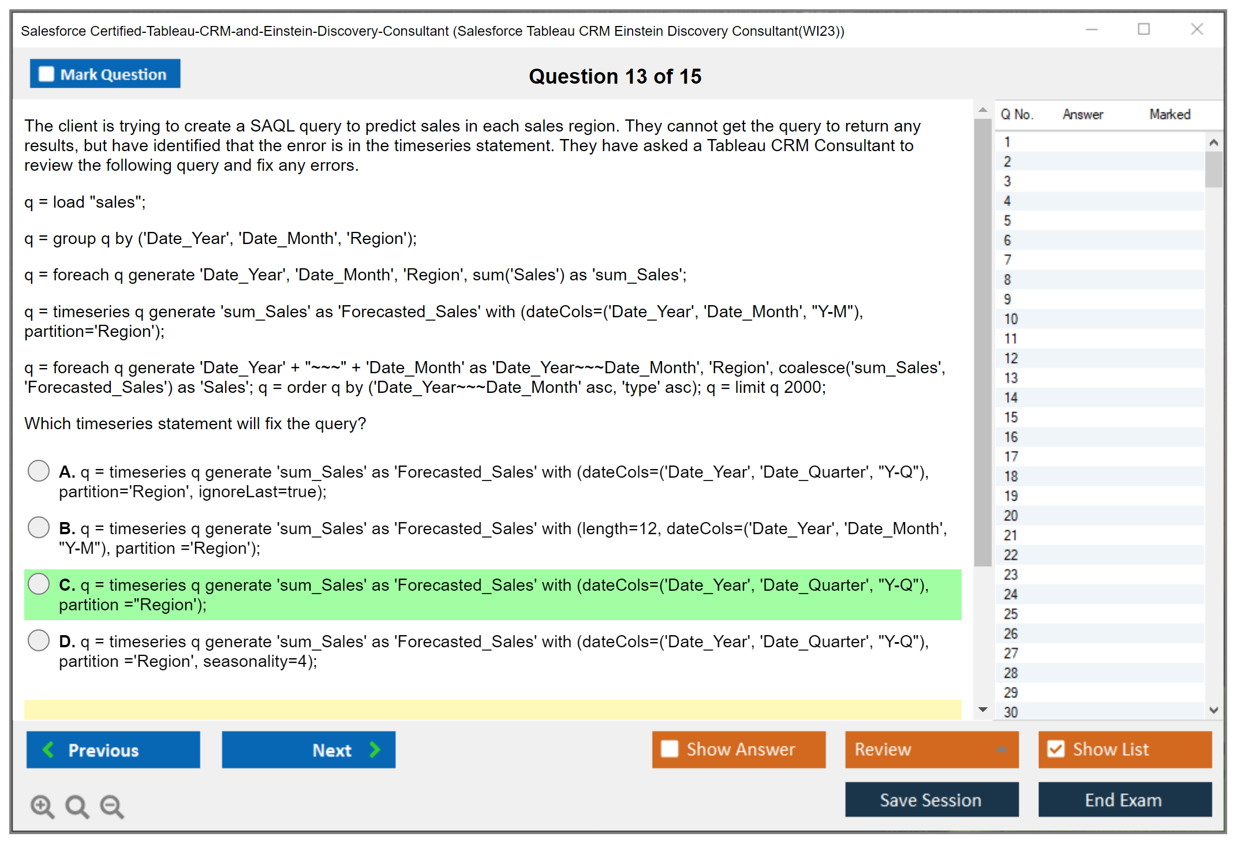Screen dimensions: 1241x848
Task: Enable the Show Answer checkbox
Action: (670, 749)
